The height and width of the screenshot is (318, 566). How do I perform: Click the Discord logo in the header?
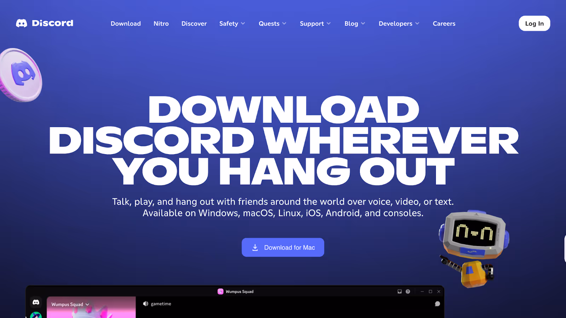tap(45, 23)
